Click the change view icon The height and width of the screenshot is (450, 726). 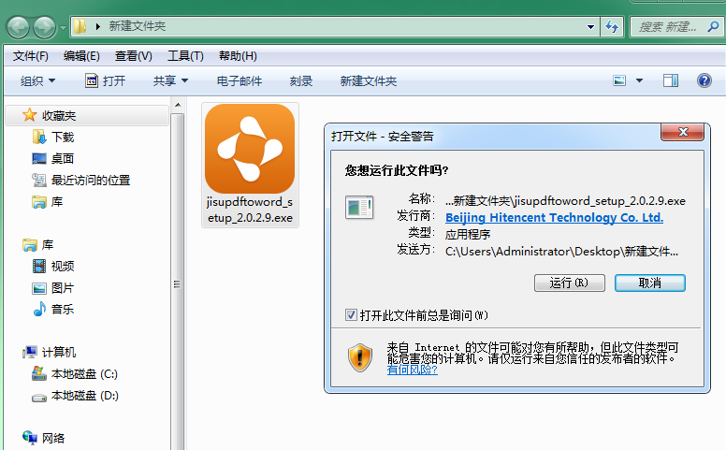point(619,80)
